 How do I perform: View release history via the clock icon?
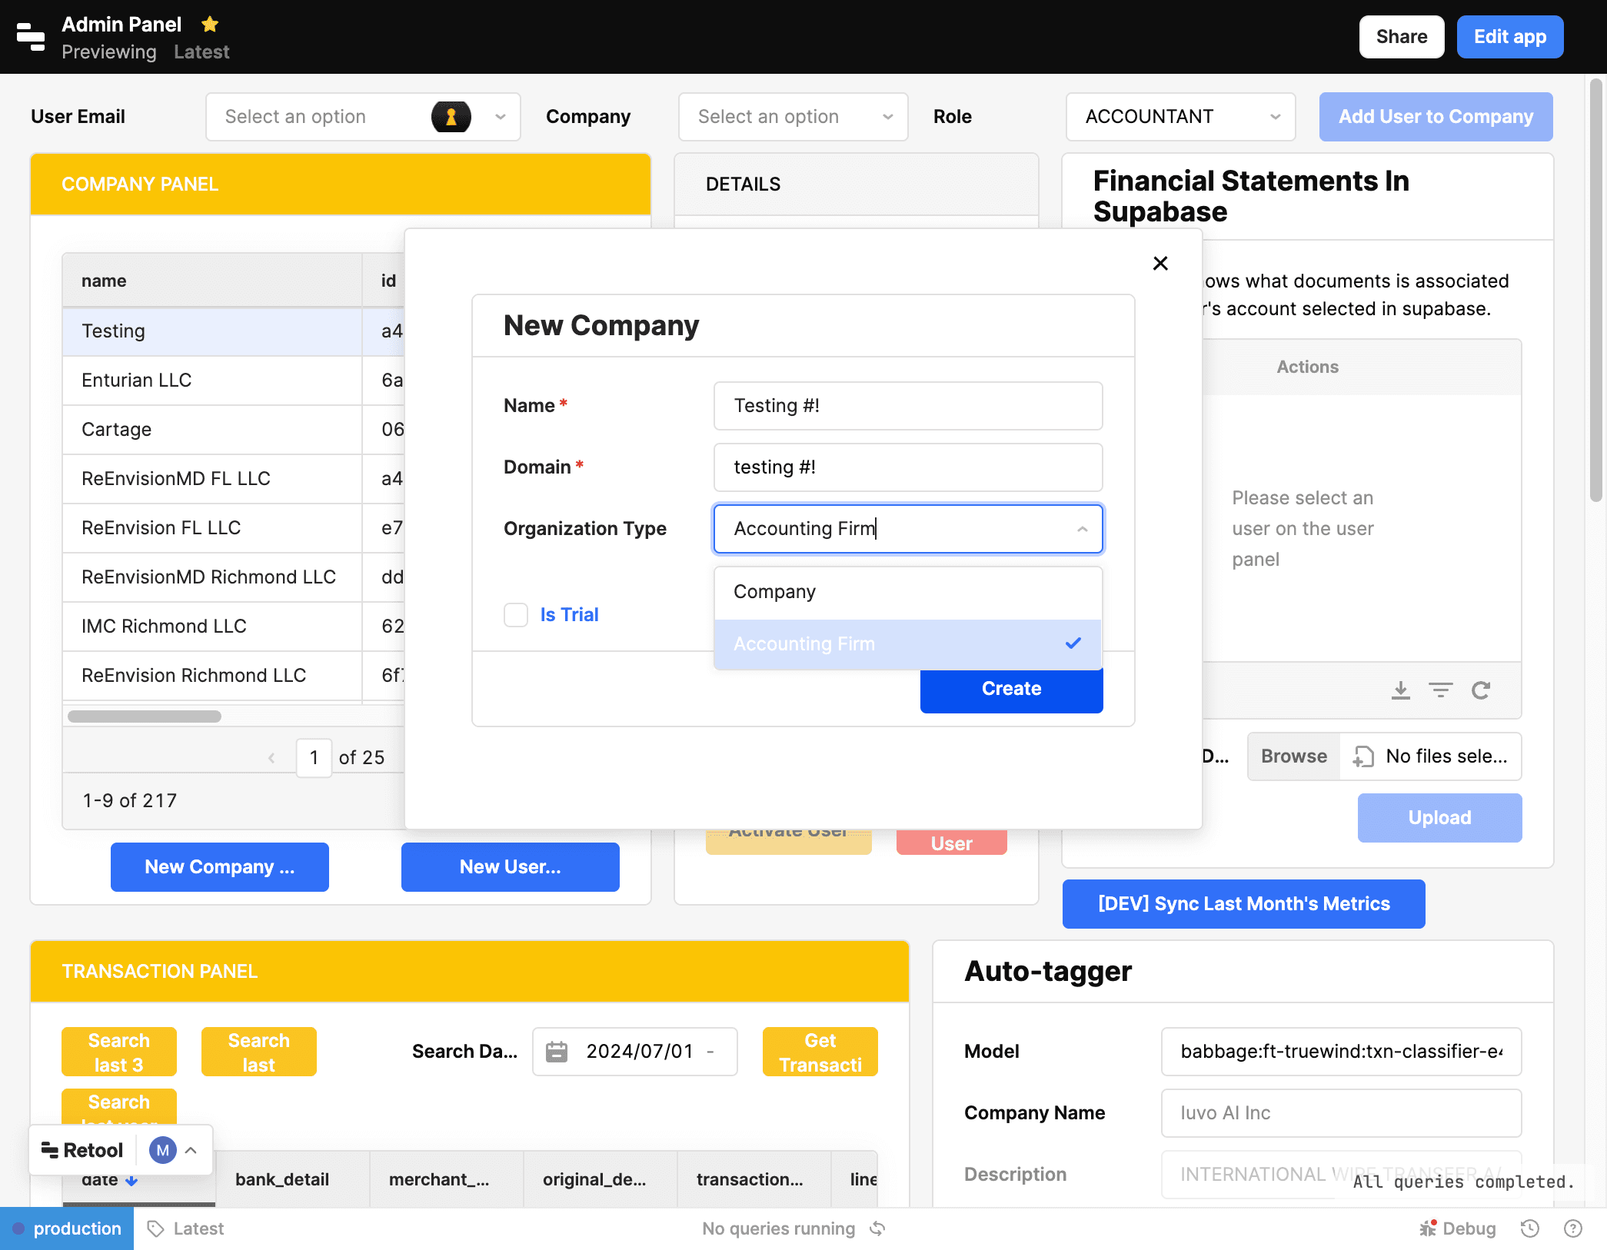pyautogui.click(x=1529, y=1228)
